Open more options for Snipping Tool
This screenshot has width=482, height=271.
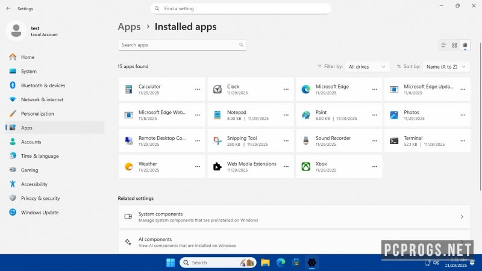tap(286, 141)
